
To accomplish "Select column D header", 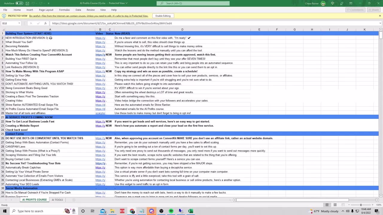I will pos(182,30).
